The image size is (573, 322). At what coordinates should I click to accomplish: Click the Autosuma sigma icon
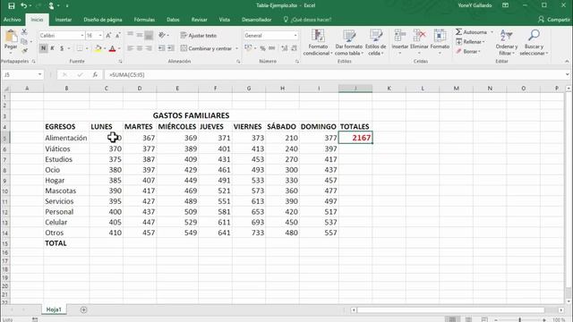pos(458,32)
